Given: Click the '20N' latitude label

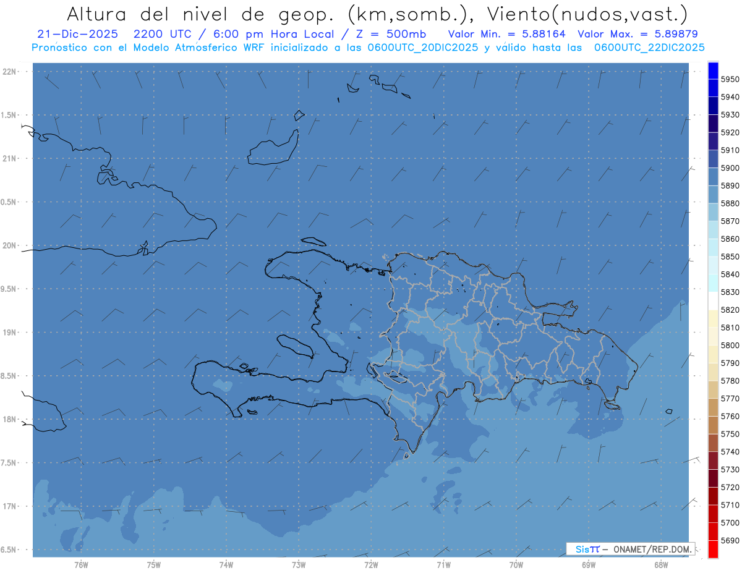Looking at the screenshot, I should point(9,245).
